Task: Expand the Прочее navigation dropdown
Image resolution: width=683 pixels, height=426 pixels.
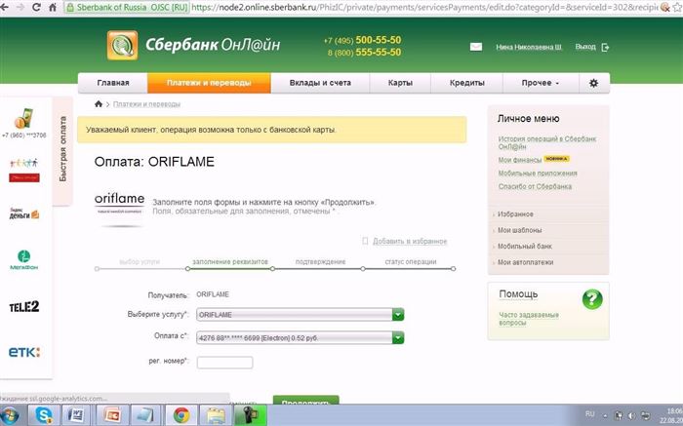Action: tap(541, 83)
